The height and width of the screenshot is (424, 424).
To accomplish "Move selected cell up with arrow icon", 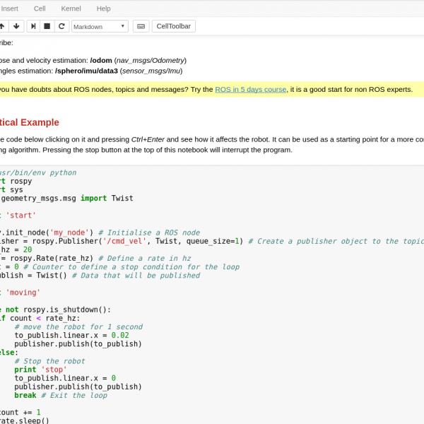I will 3,26.
